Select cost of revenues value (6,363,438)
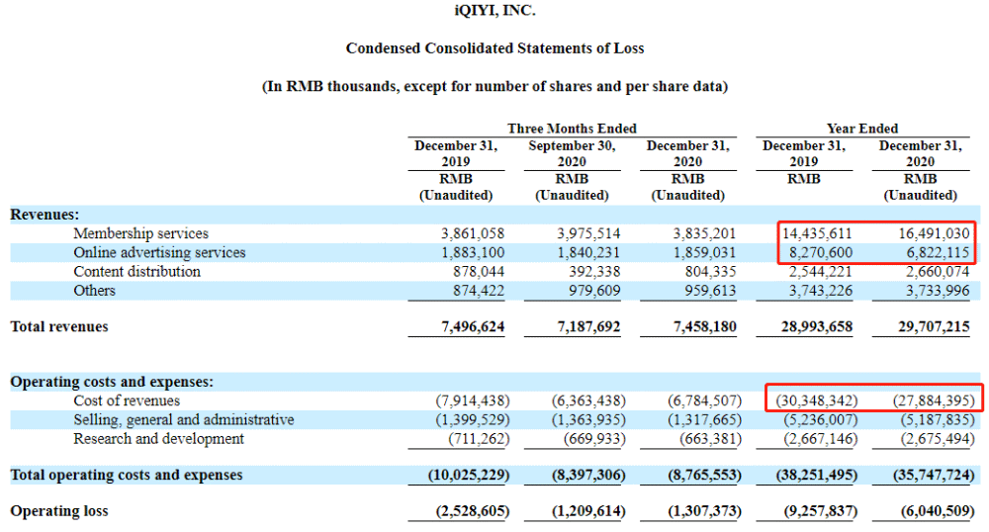 click(x=588, y=400)
